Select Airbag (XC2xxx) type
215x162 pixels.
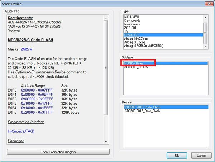pos(137,43)
